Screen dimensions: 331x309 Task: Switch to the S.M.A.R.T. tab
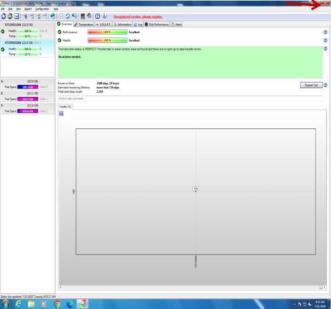click(104, 24)
